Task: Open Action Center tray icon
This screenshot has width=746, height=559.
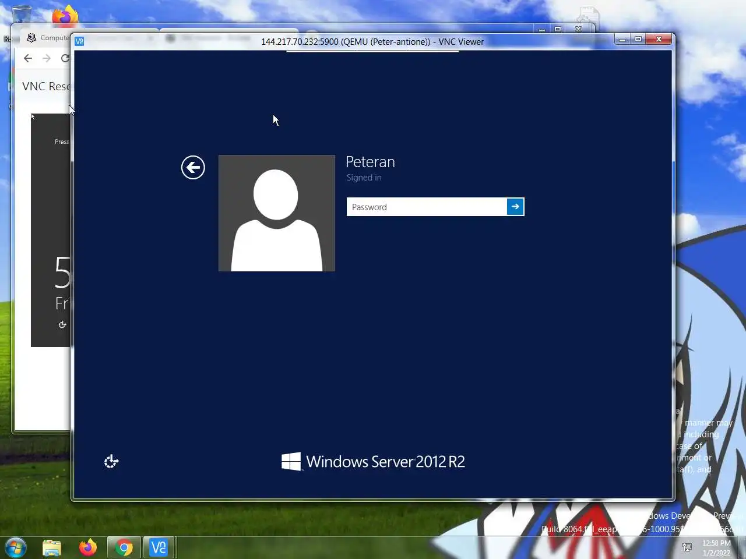Action: coord(687,547)
